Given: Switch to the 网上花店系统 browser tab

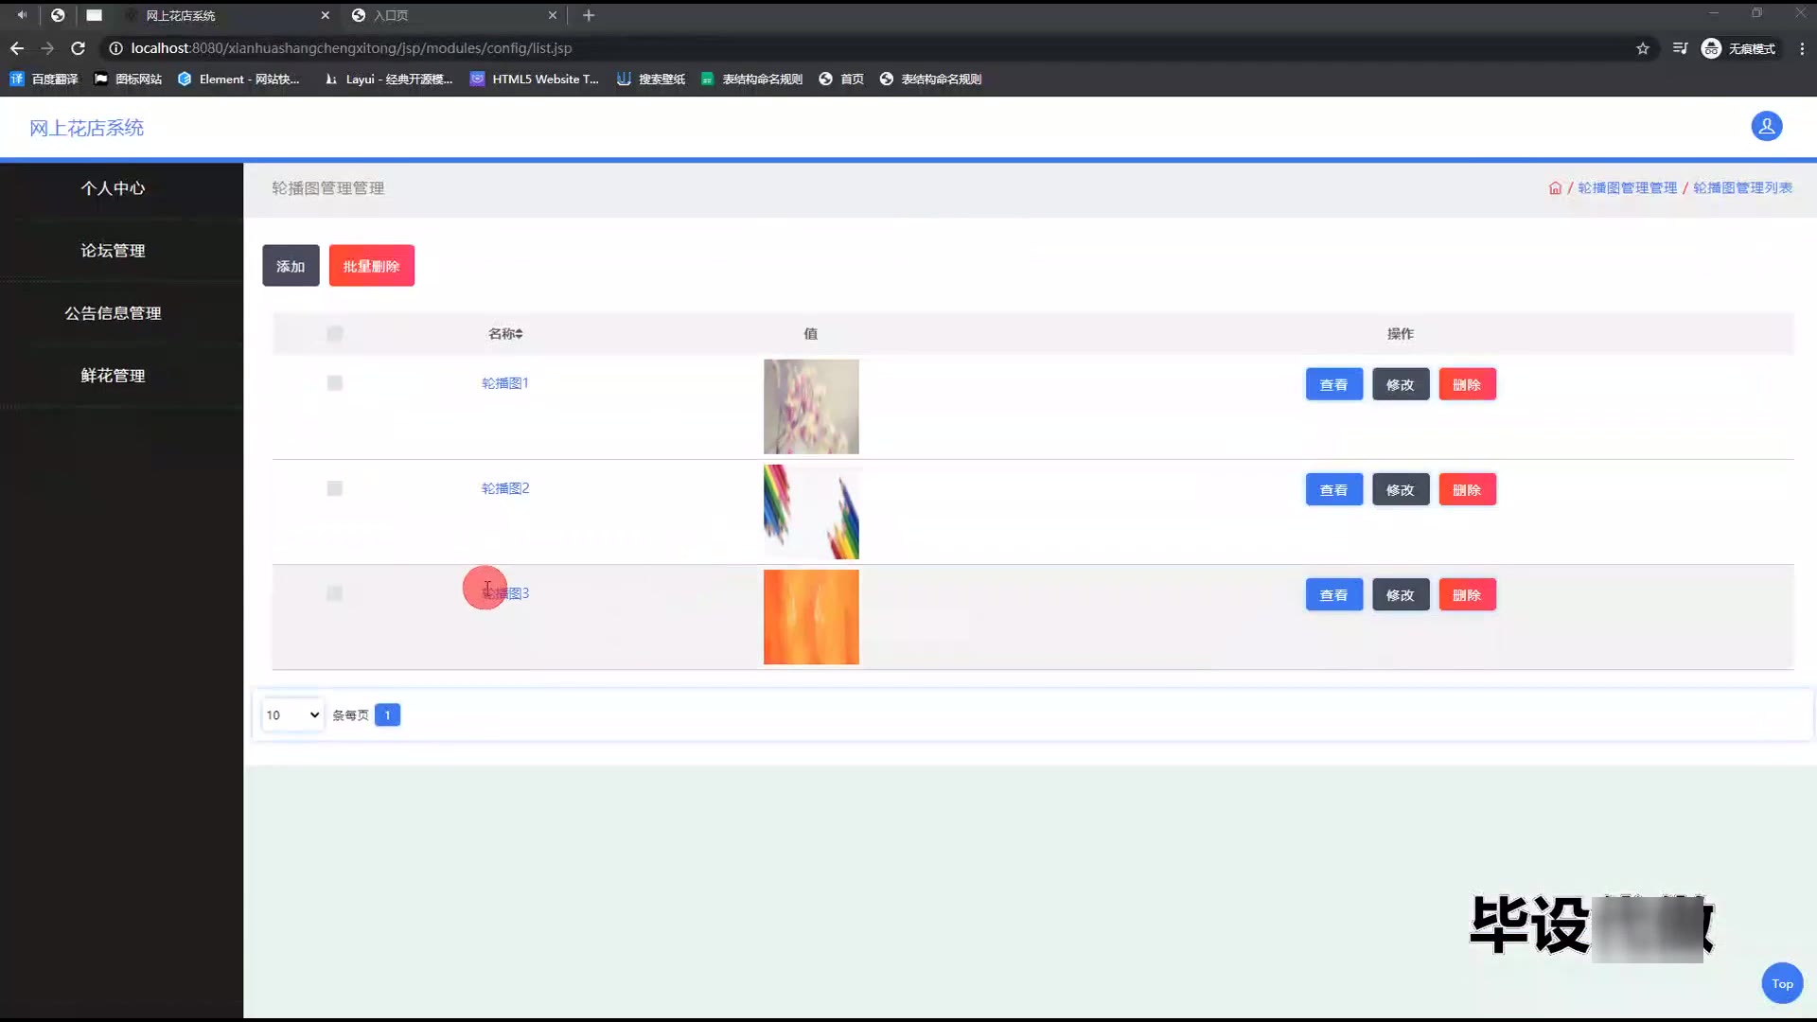Looking at the screenshot, I should [225, 15].
